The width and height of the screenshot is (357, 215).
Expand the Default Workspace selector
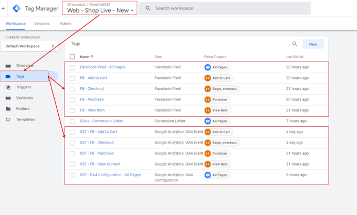29,46
